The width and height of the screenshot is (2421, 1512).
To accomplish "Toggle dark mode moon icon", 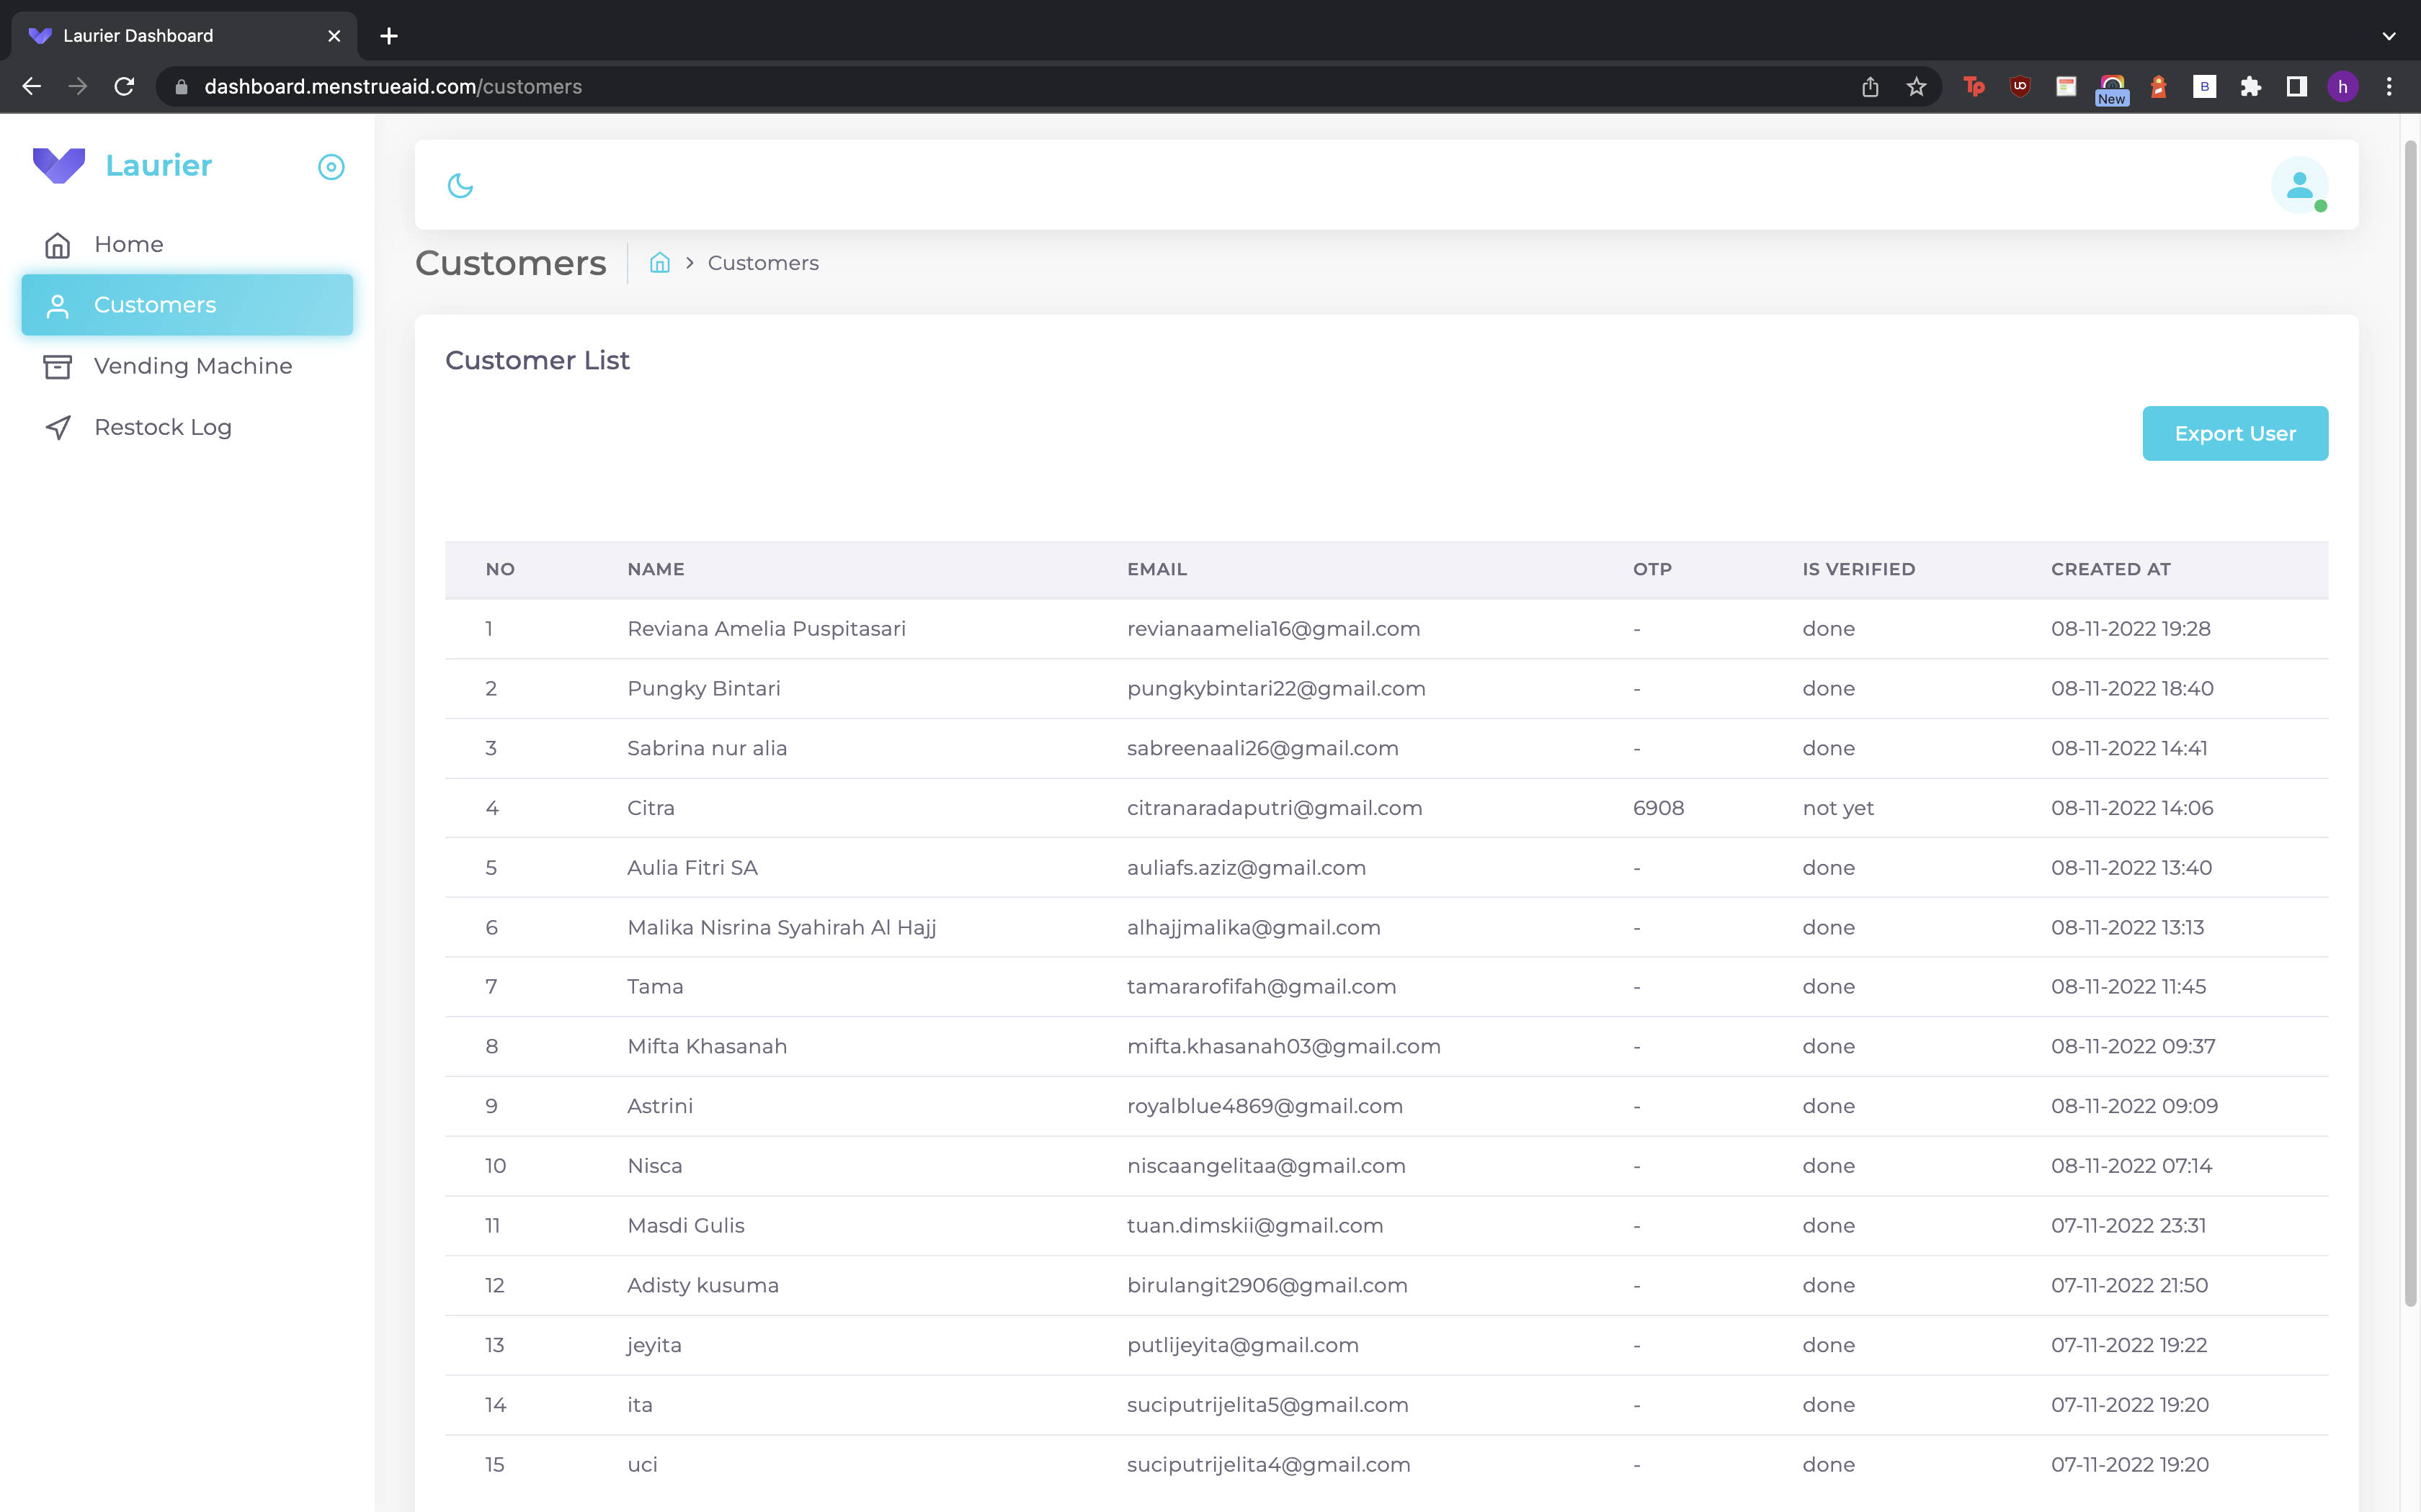I will [x=460, y=186].
